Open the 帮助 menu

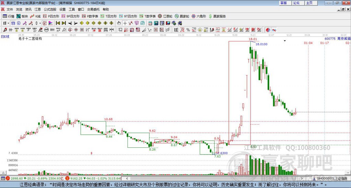pos(106,9)
